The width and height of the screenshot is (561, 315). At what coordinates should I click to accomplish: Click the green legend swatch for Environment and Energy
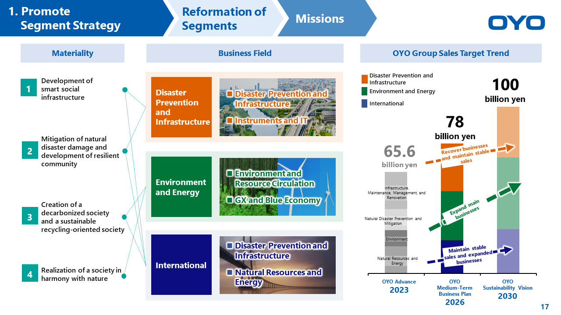[364, 91]
